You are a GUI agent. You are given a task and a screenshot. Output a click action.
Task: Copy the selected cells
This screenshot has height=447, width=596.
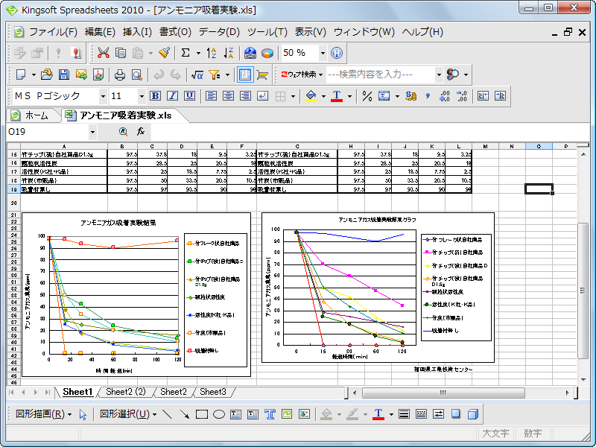(121, 53)
